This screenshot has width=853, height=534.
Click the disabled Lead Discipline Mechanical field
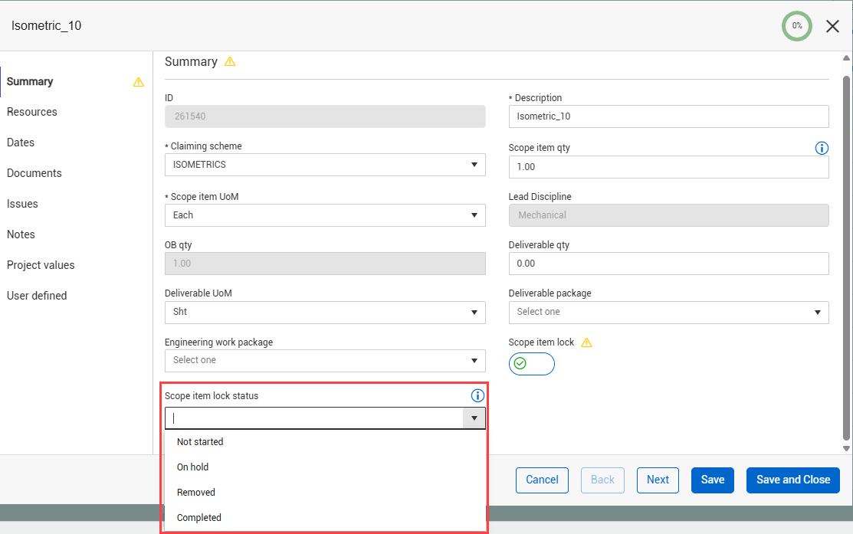(x=668, y=215)
